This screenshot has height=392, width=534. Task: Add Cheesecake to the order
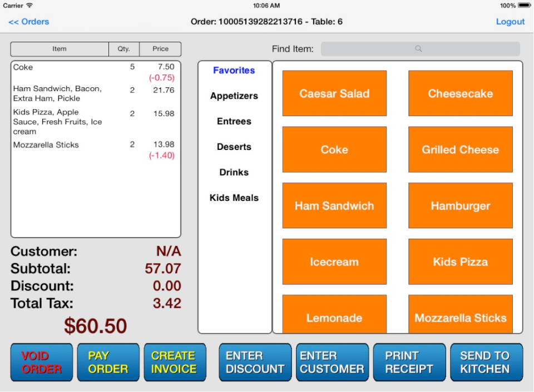[x=461, y=93]
